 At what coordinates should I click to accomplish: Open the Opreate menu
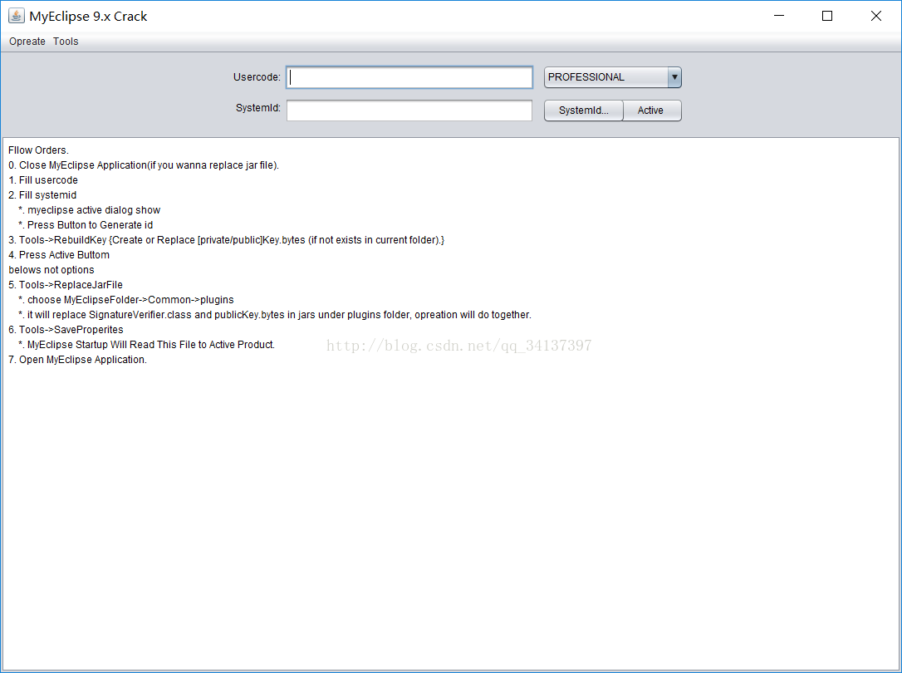[27, 42]
